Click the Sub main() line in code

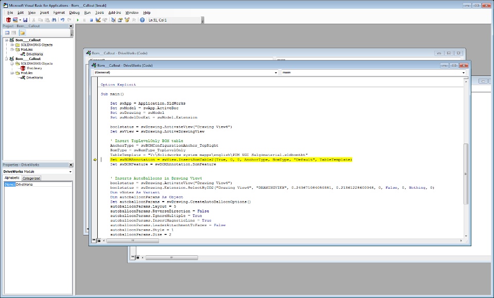point(113,94)
